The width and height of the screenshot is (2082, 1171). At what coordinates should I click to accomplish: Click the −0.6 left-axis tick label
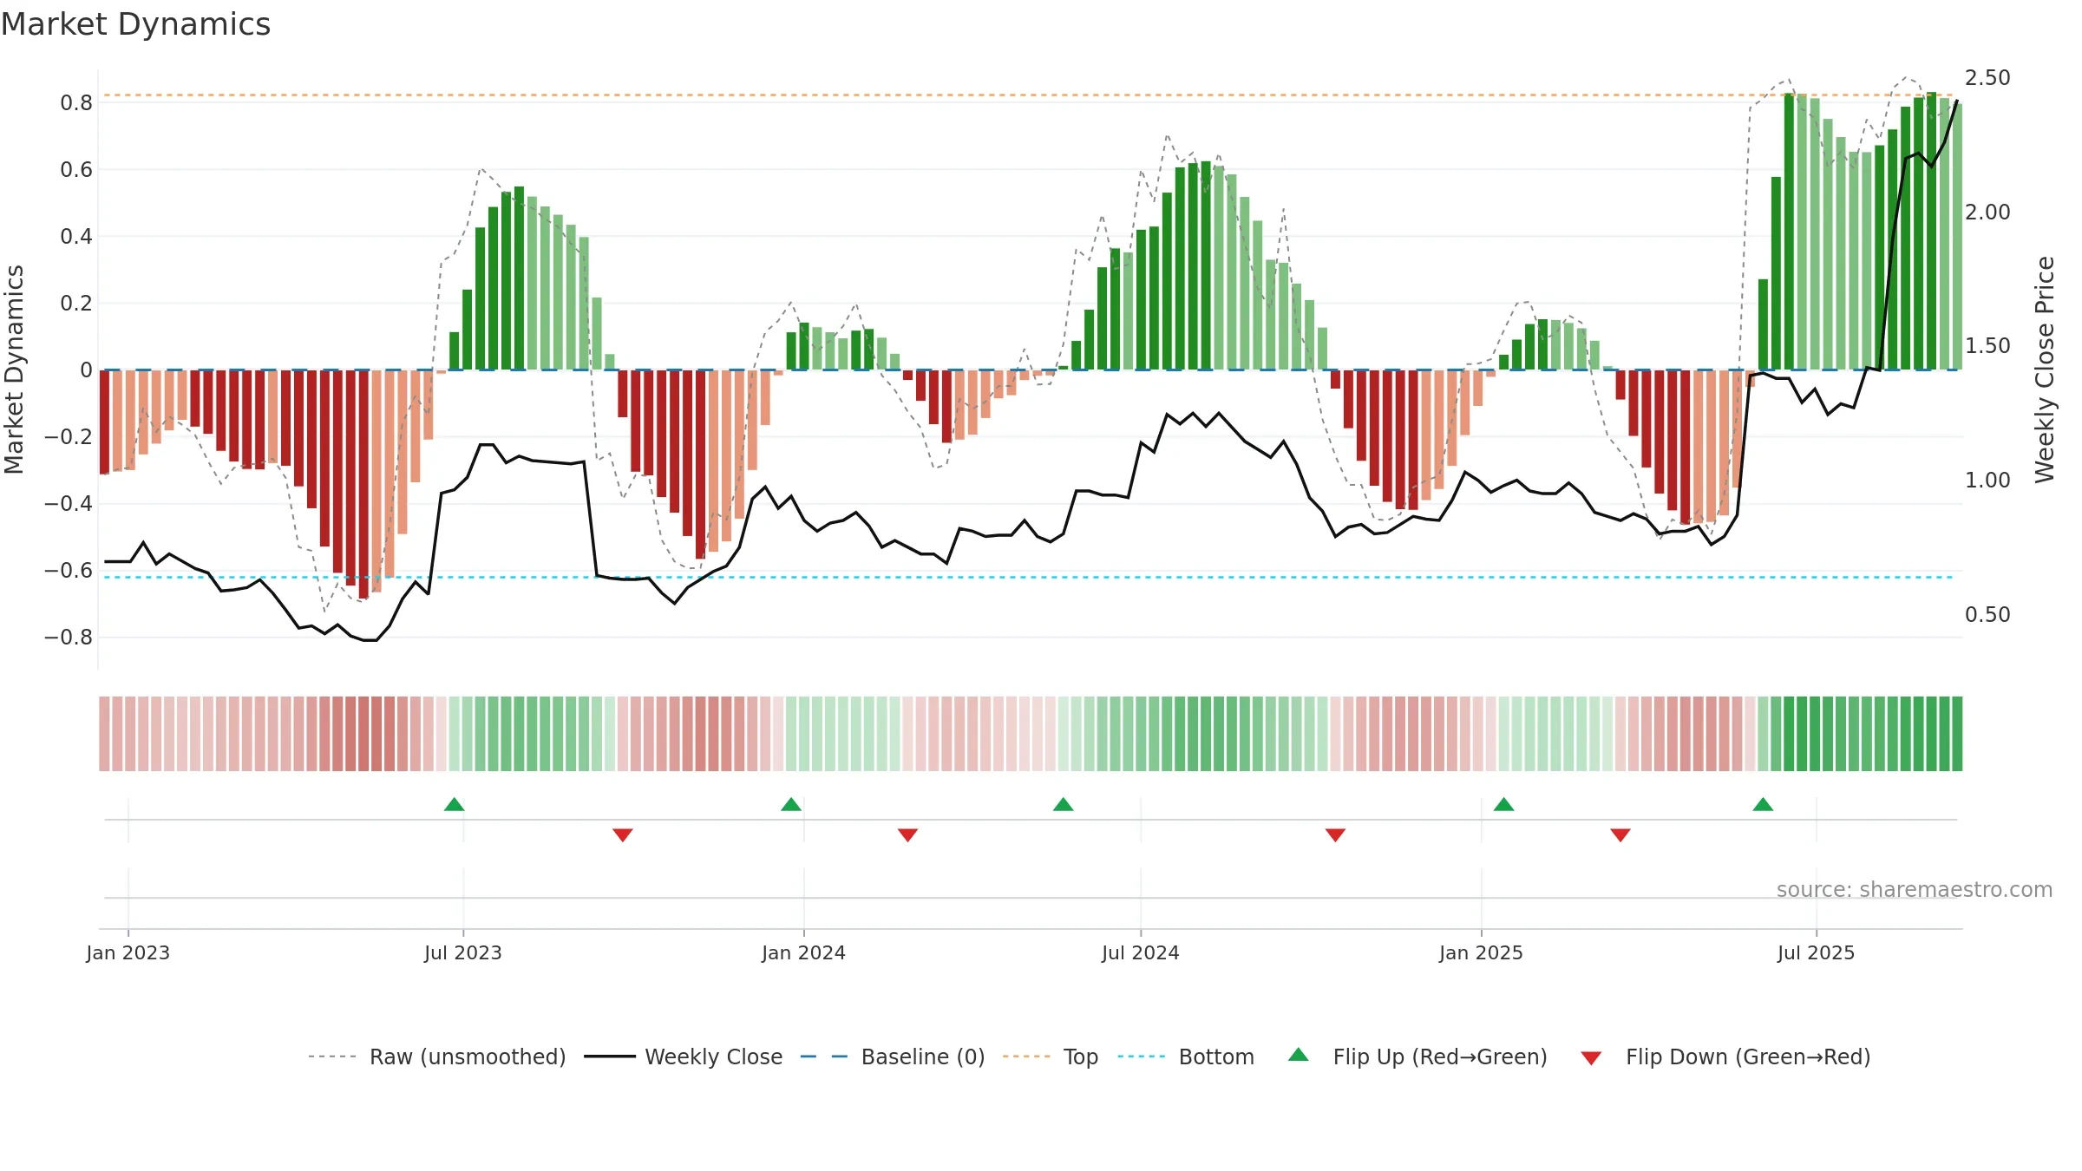coord(69,571)
